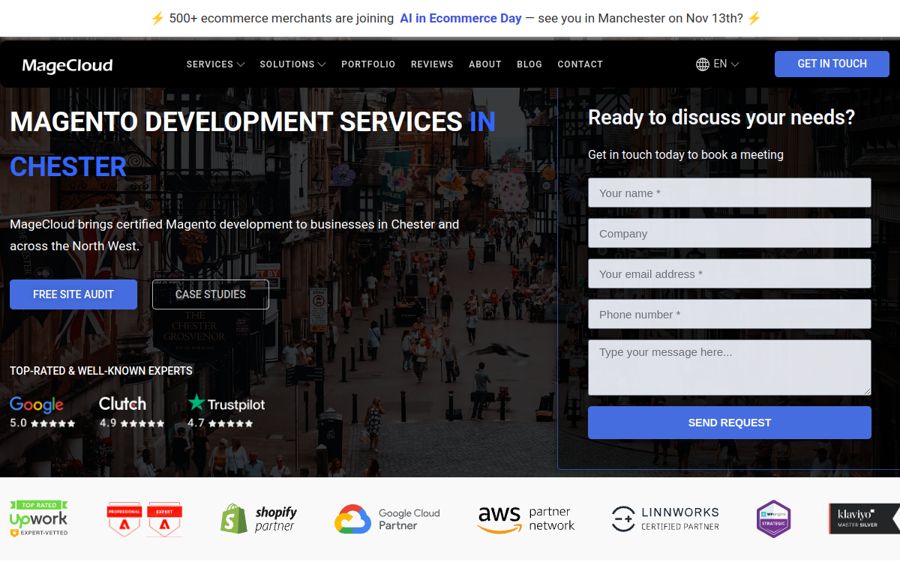Screen dimensions: 900x562
Task: Click the Adobe Expert badge
Action: click(164, 519)
